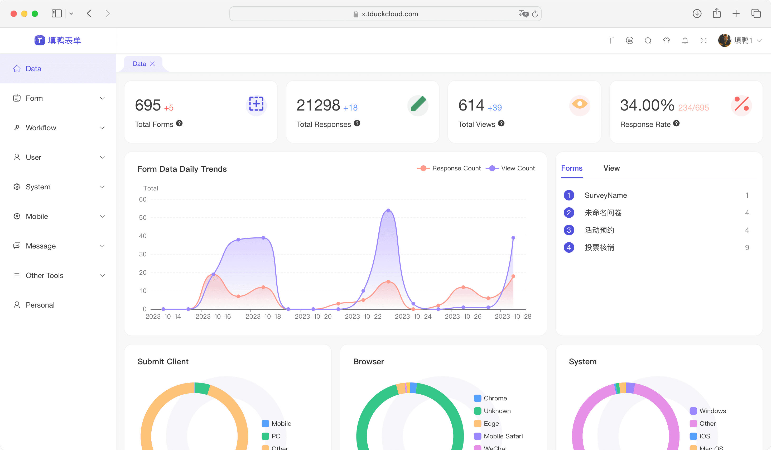Click Safari's translate icon in address bar

point(523,14)
